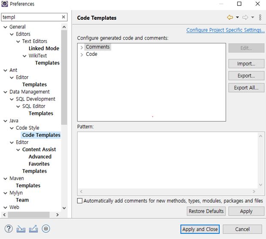Click the Export... button
This screenshot has width=266, height=239.
click(x=246, y=76)
